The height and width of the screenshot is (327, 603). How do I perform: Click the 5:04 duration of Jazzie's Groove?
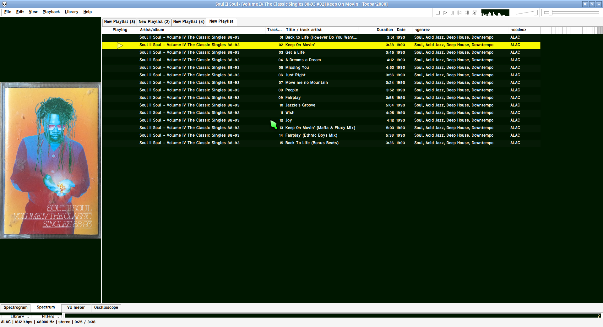[x=390, y=105]
